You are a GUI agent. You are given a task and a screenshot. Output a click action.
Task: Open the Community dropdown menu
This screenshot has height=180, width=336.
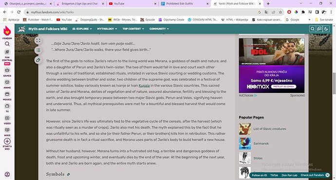159,29
